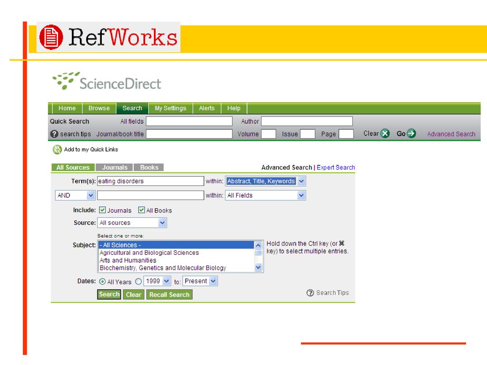
Task: Click the Subject list scrollbar down arrow
Action: click(258, 267)
